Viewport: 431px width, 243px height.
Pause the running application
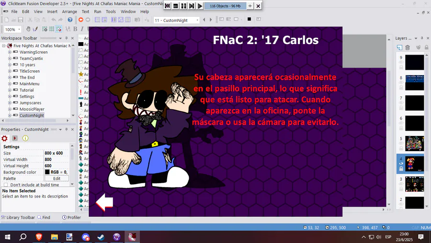[x=183, y=6]
